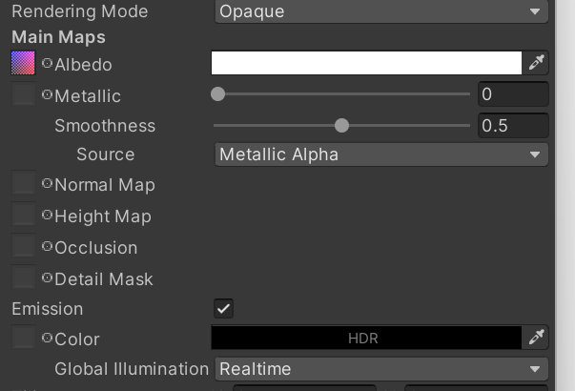Use the eyedropper for Emission Color
This screenshot has width=575, height=391.
[x=536, y=338]
